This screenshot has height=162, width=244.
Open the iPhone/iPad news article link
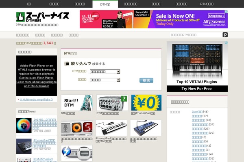tap(44, 143)
